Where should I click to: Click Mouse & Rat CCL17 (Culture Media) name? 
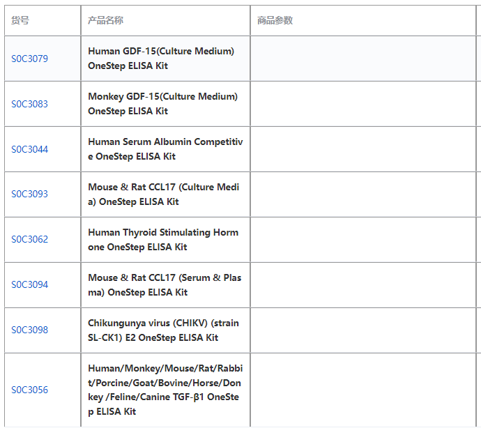tap(164, 194)
